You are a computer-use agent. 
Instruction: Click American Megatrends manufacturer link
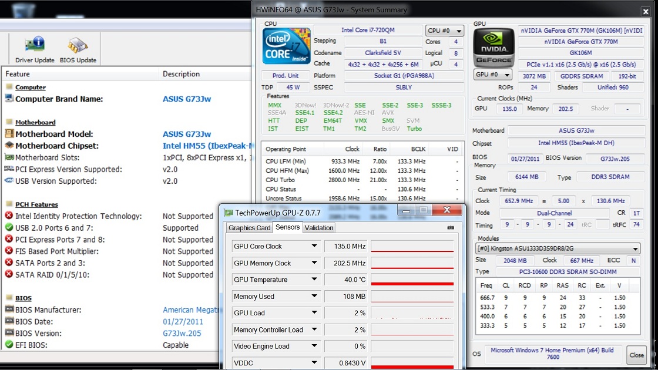(x=190, y=310)
